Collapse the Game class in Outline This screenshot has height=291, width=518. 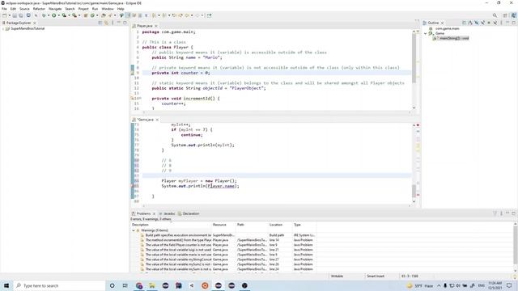pyautogui.click(x=426, y=33)
